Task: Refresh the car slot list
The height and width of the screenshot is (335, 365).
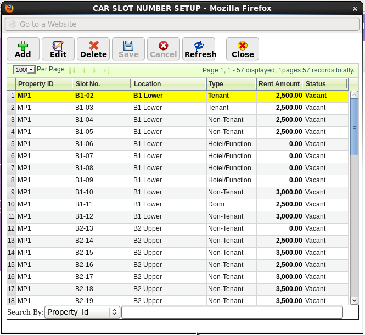Action: 200,49
